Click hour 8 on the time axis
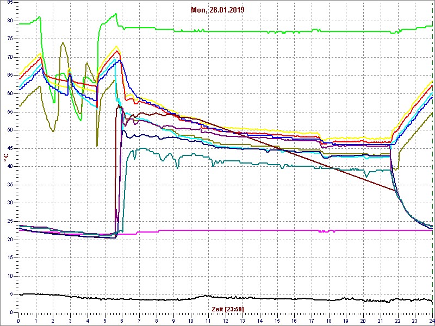 pyautogui.click(x=157, y=321)
